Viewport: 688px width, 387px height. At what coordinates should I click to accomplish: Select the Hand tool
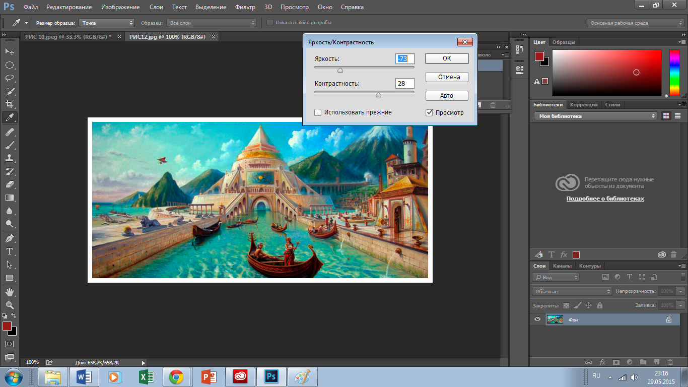(9, 292)
